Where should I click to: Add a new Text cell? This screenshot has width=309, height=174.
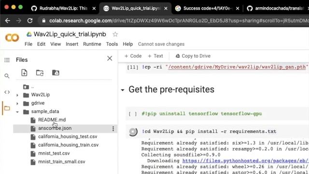(155, 56)
